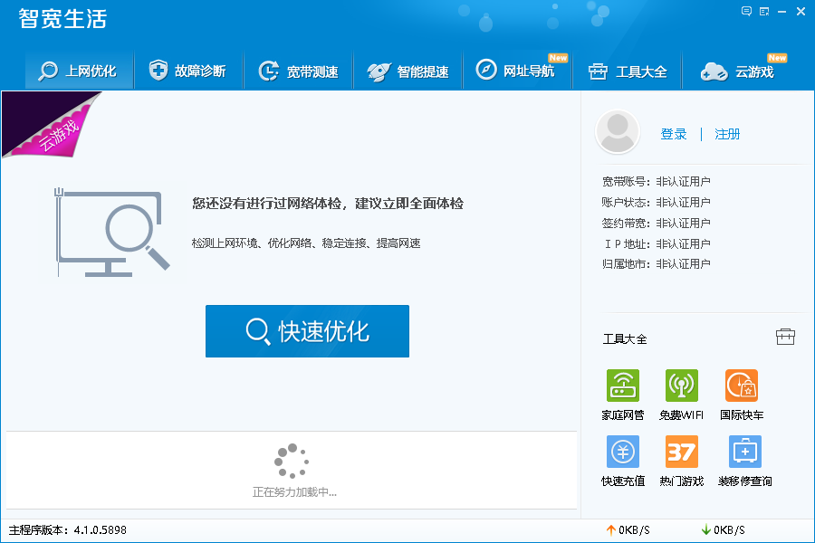This screenshot has height=543, width=815.
Task: Switch to the 上网优化 tab
Action: [x=78, y=71]
